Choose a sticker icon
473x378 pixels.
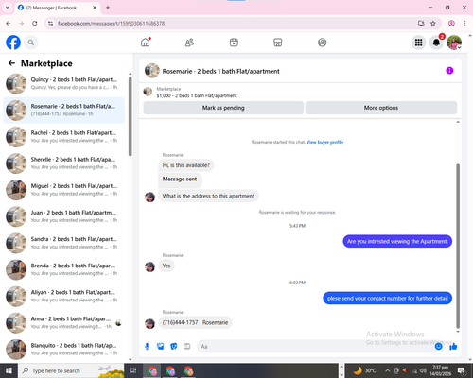[174, 347]
